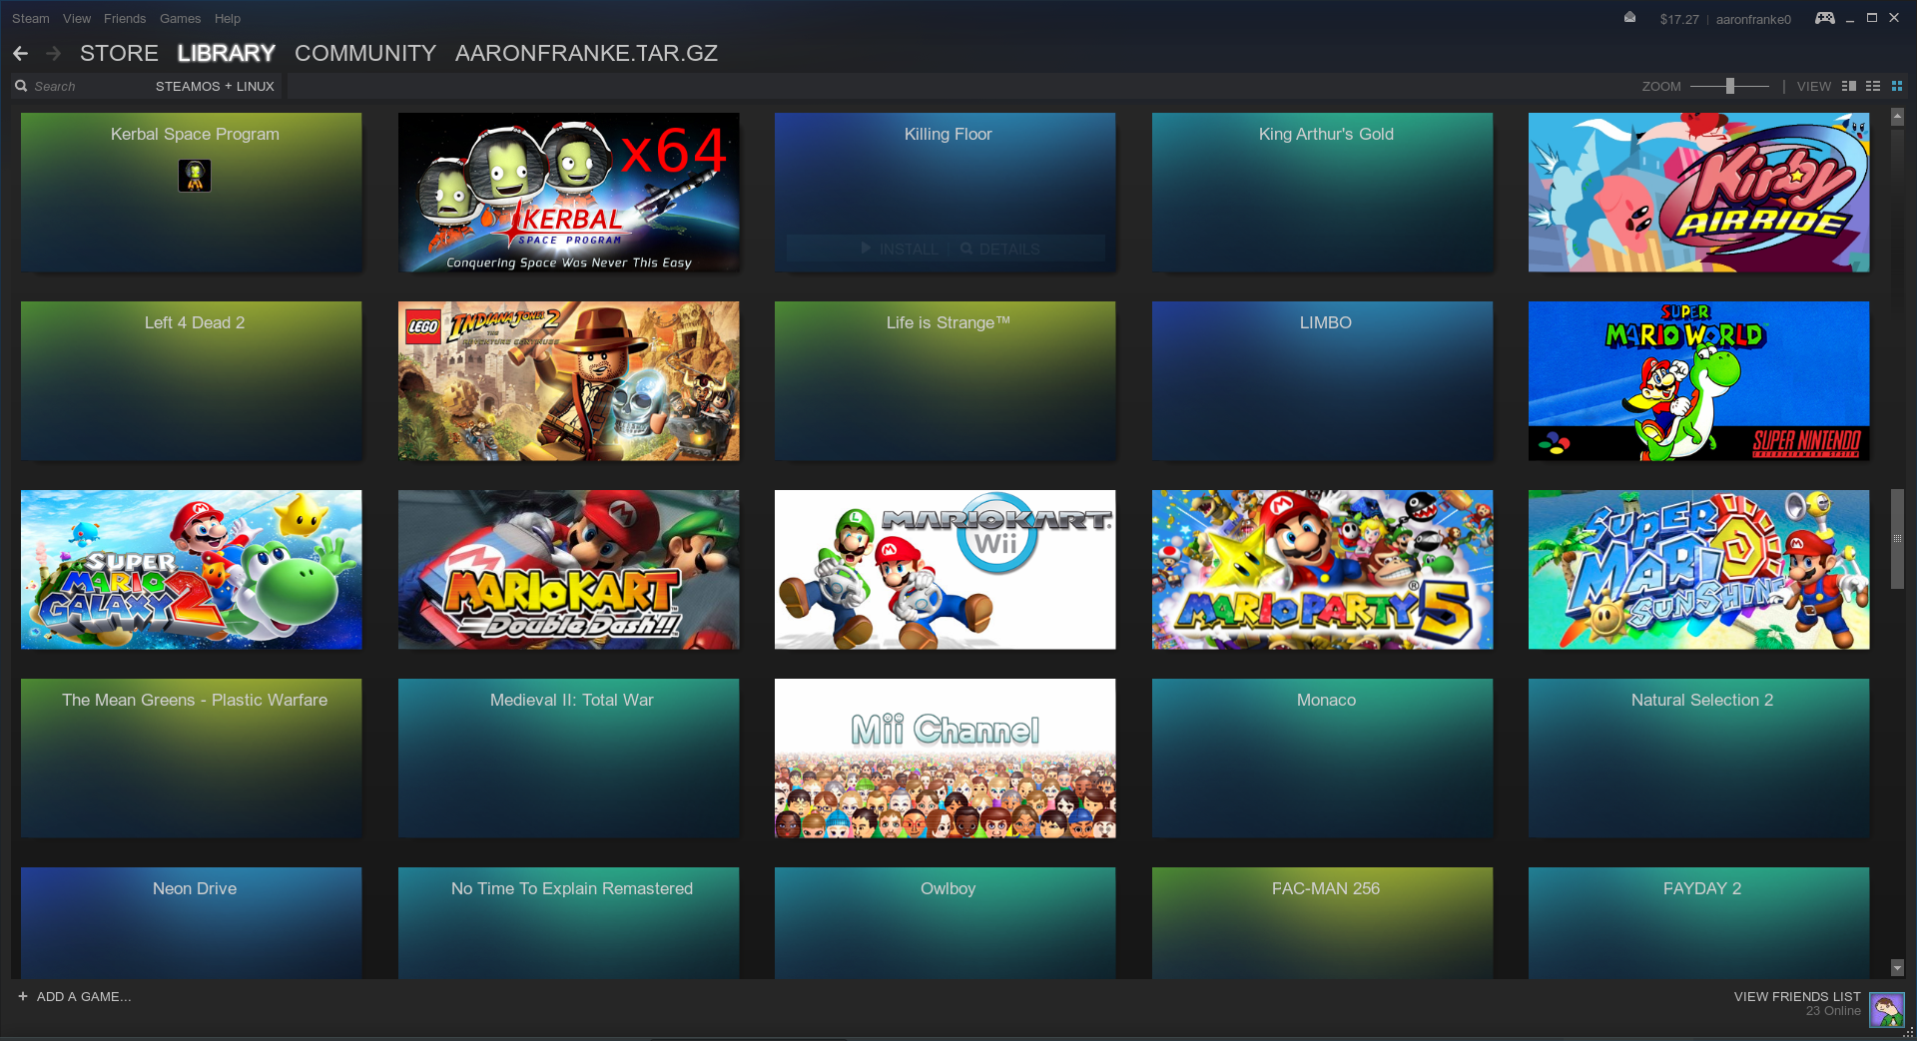
Task: Select the FAC-MAN 256 tile
Action: 1323,923
